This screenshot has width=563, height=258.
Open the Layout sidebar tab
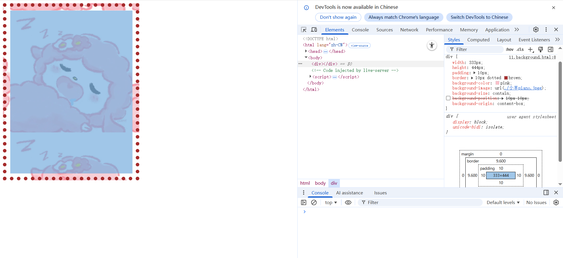[x=504, y=40]
